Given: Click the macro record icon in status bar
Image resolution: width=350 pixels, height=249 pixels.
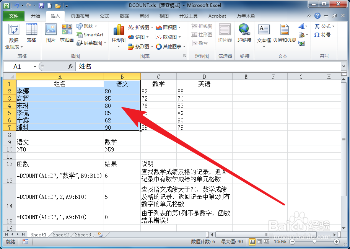Looking at the screenshot, I should click(26, 241).
